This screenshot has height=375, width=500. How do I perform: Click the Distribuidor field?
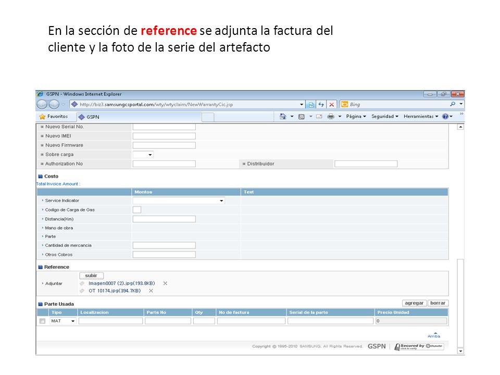tap(366, 164)
